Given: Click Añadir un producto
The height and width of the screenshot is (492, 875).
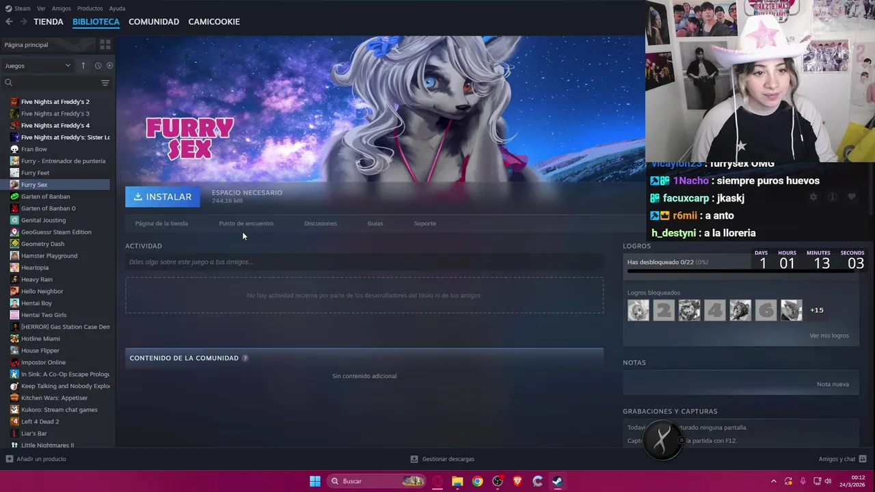Looking at the screenshot, I should click(36, 459).
